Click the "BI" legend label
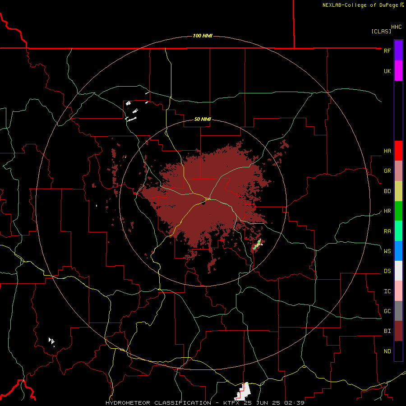The height and width of the screenshot is (406, 406). 388,331
